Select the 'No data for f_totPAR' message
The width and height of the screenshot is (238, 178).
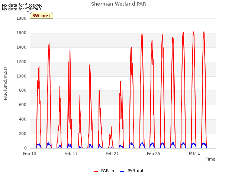coord(22,5)
